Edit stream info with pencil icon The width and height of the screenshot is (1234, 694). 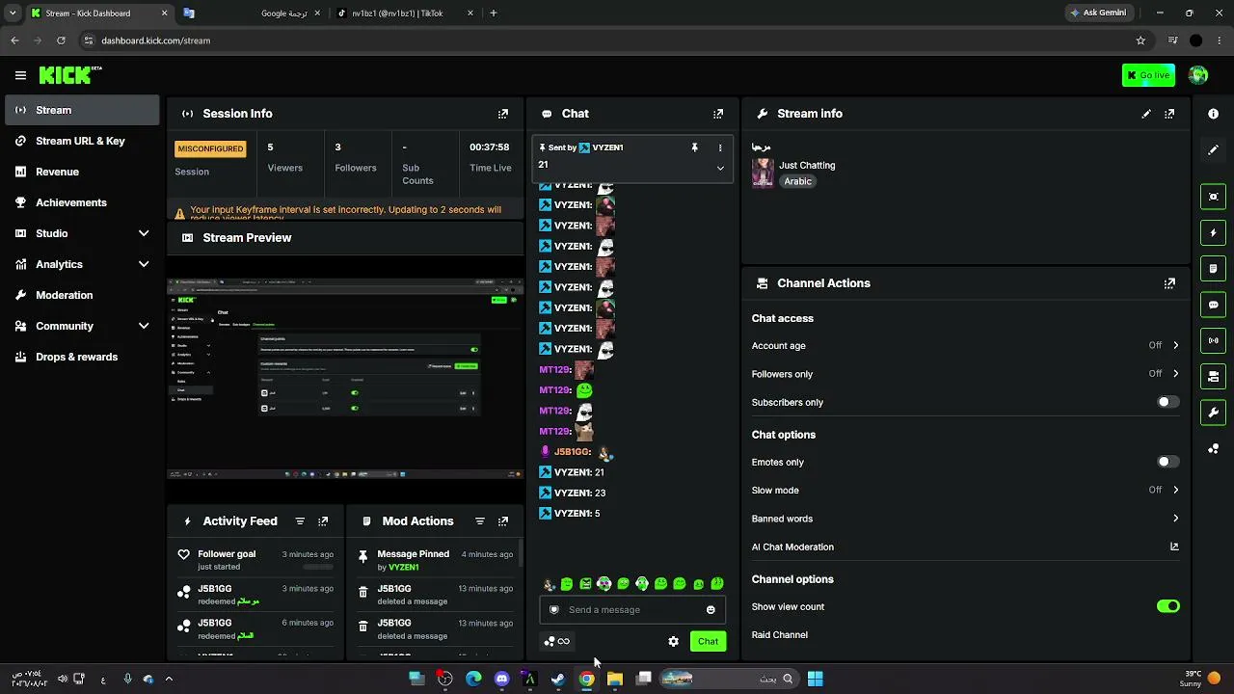click(x=1146, y=114)
